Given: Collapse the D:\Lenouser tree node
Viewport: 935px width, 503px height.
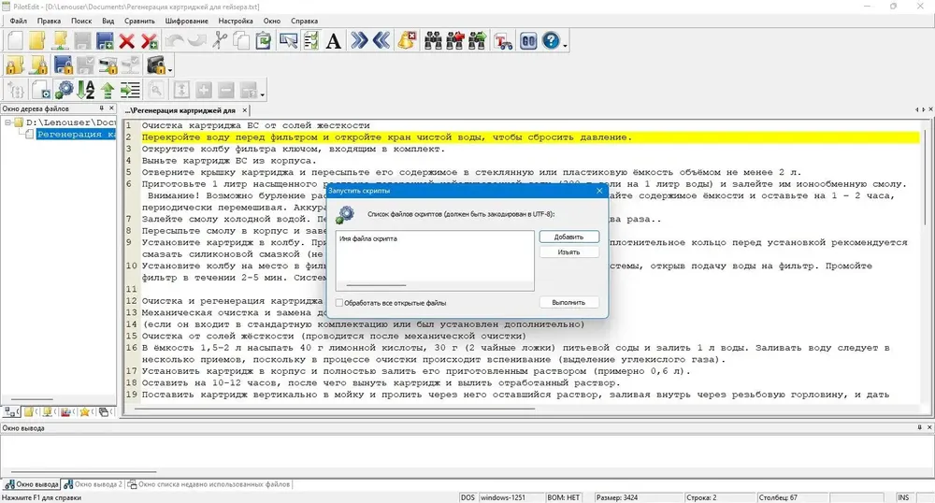Looking at the screenshot, I should click(x=8, y=122).
